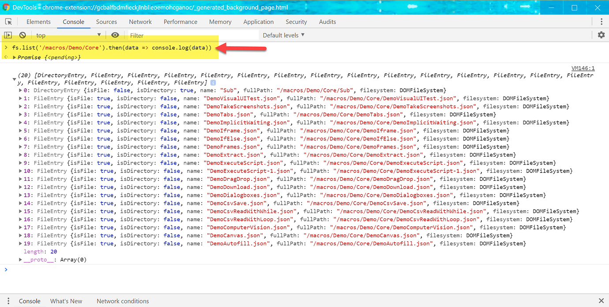
Task: Expand the DirectoryEntry named 'Sub'
Action: (19, 90)
